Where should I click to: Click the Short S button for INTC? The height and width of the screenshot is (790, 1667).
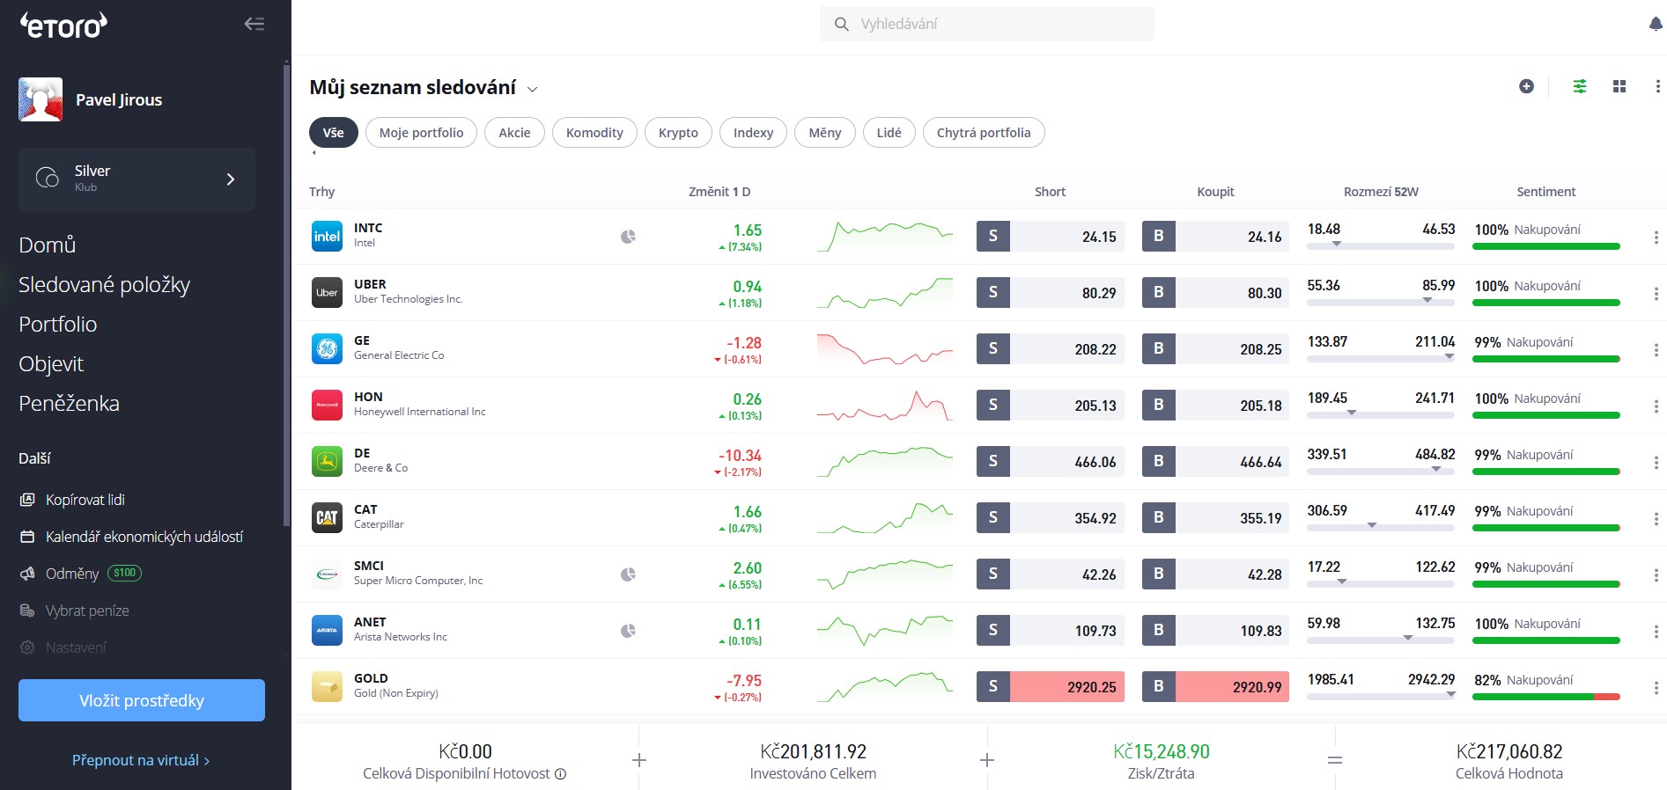click(993, 237)
